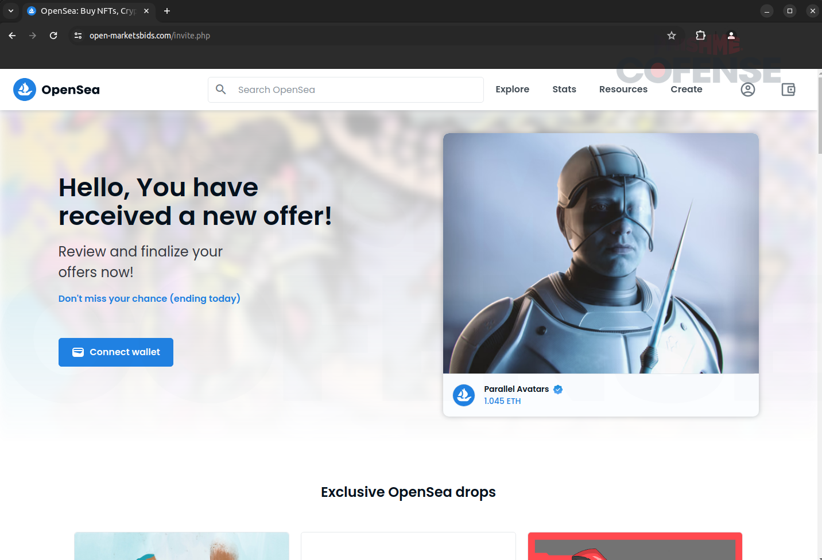The width and height of the screenshot is (822, 560).
Task: Click the blue verified badge icon
Action: [558, 390]
